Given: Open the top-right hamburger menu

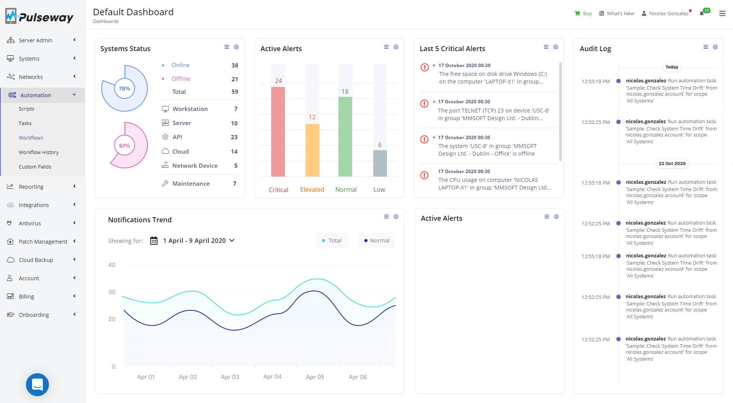Looking at the screenshot, I should coord(722,13).
